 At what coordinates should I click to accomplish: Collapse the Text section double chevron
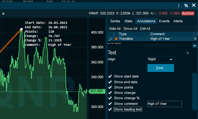click(x=188, y=53)
